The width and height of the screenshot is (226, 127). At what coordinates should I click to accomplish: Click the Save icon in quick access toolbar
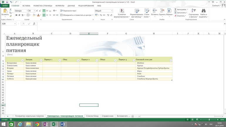coord(7,2)
